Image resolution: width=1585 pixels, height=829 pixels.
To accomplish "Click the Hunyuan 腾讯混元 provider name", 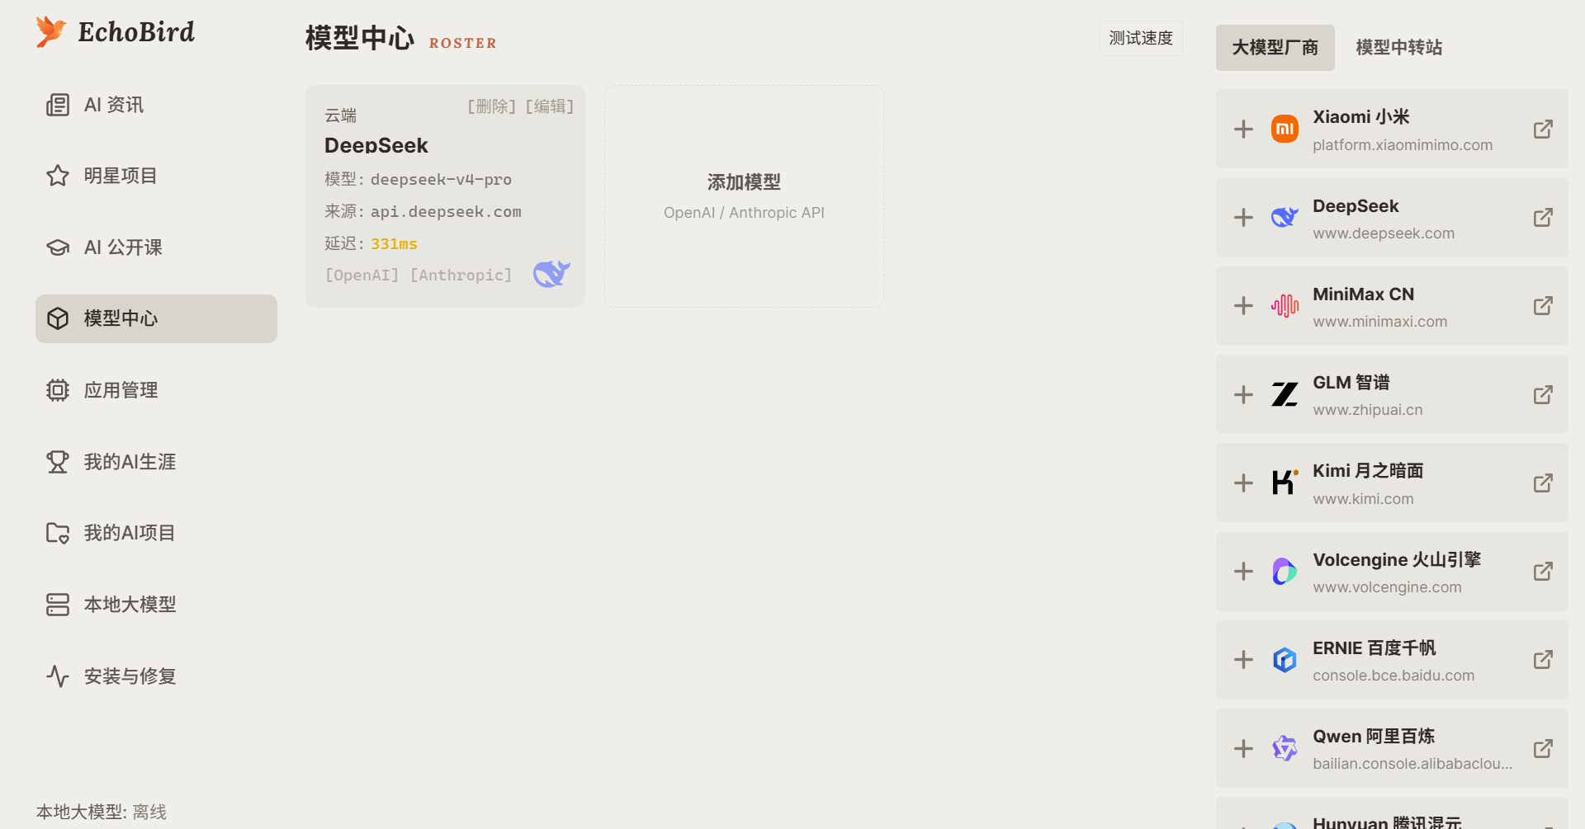I will 1387,822.
